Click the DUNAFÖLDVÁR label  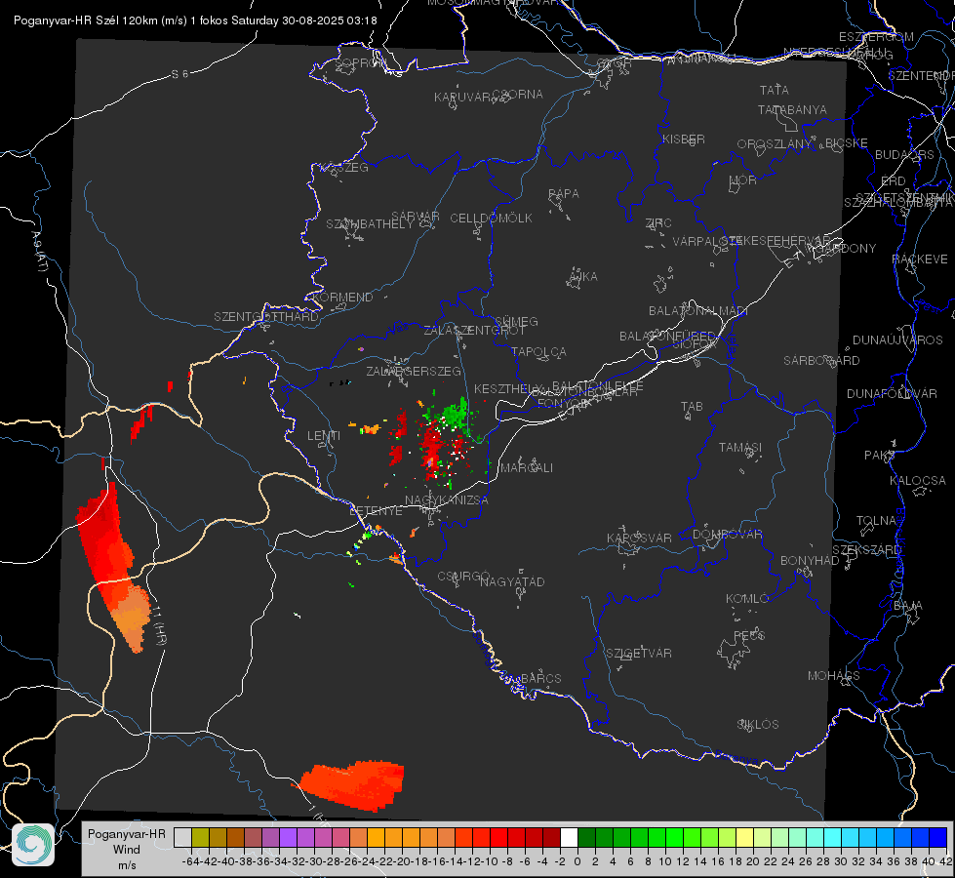892,393
